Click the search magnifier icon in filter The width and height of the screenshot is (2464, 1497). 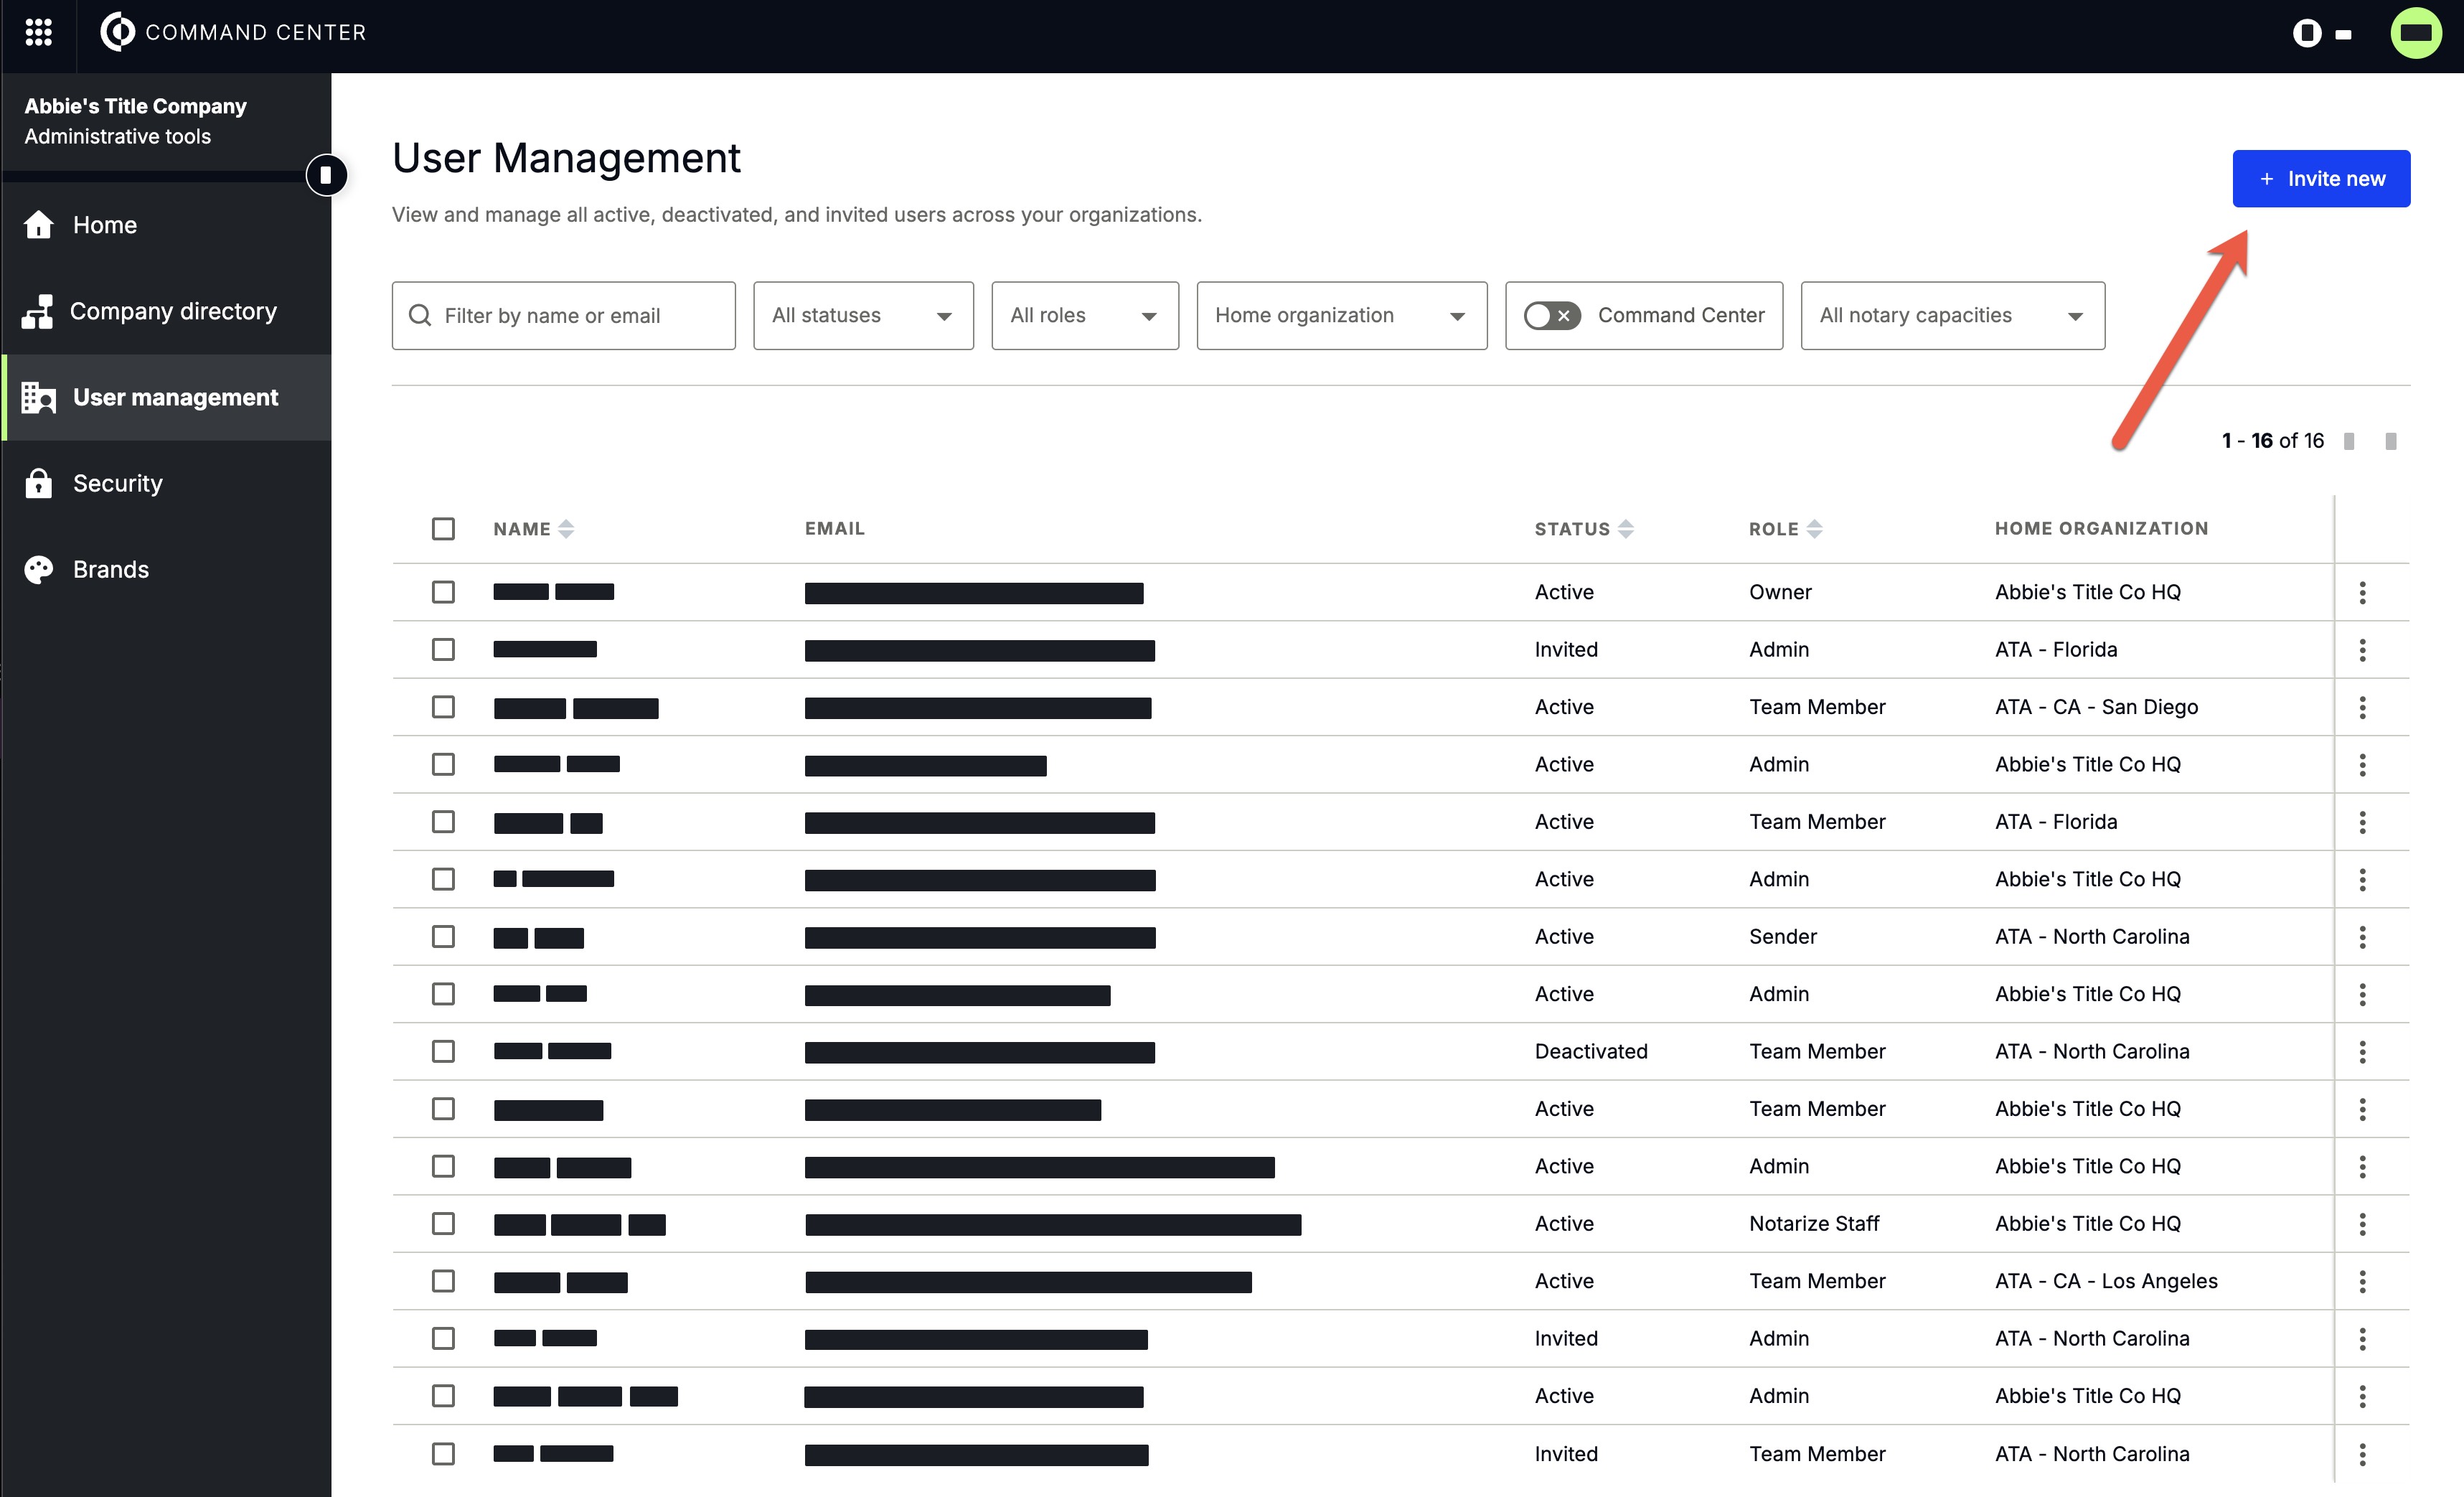(x=420, y=315)
